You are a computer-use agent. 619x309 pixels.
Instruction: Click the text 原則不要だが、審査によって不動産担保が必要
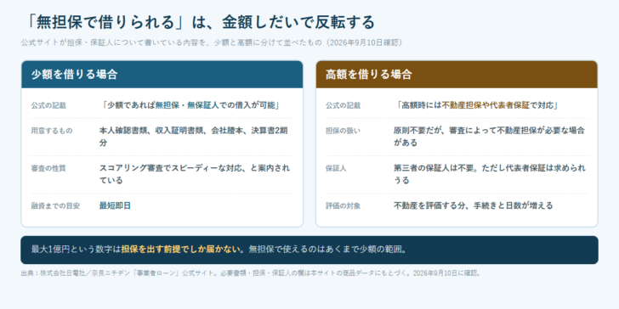pyautogui.click(x=476, y=131)
